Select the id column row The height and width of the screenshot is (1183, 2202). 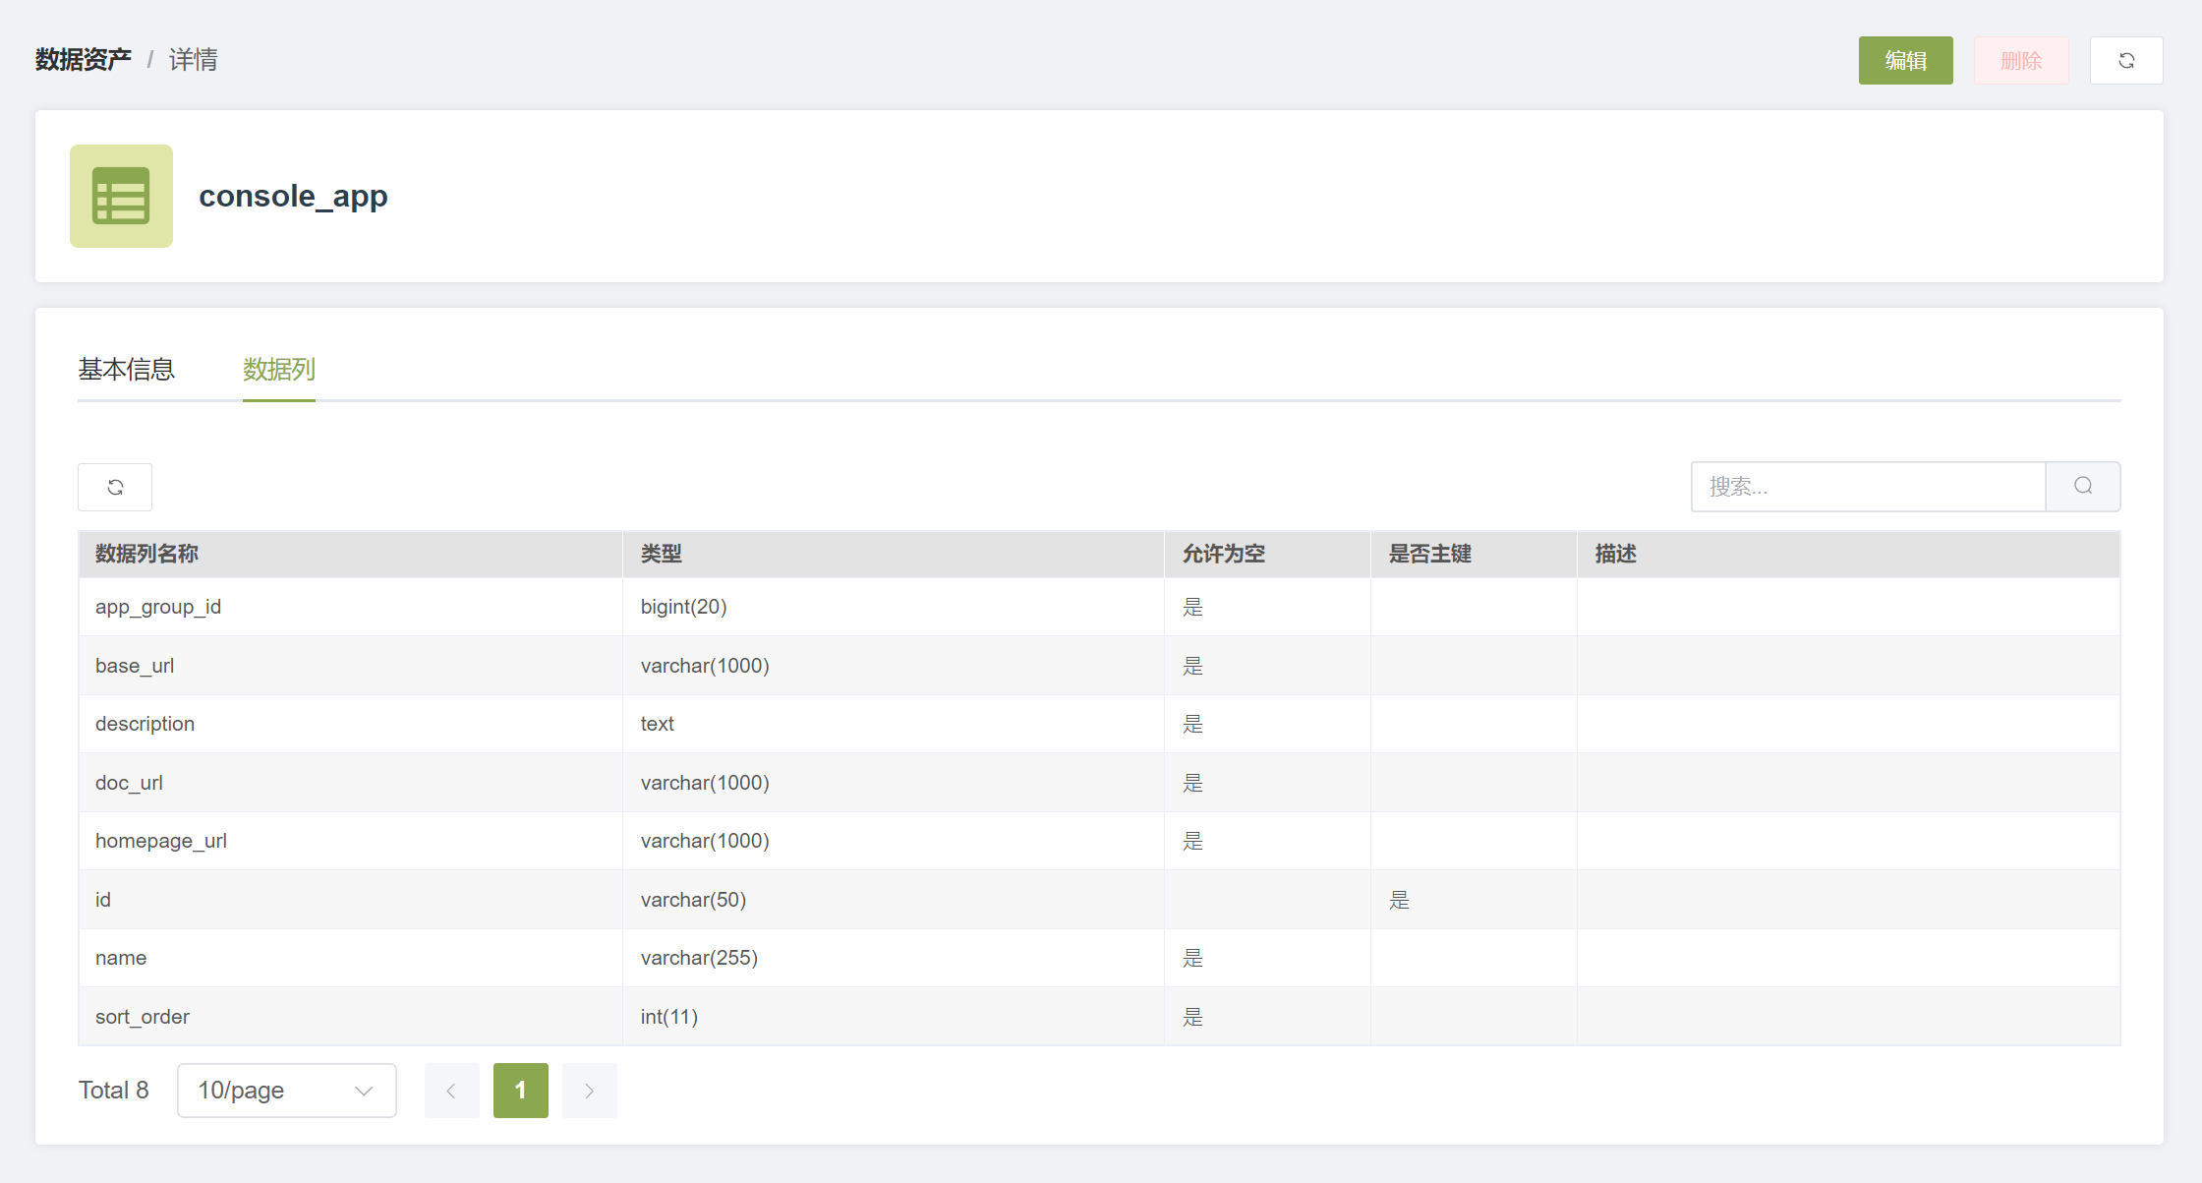(1099, 900)
